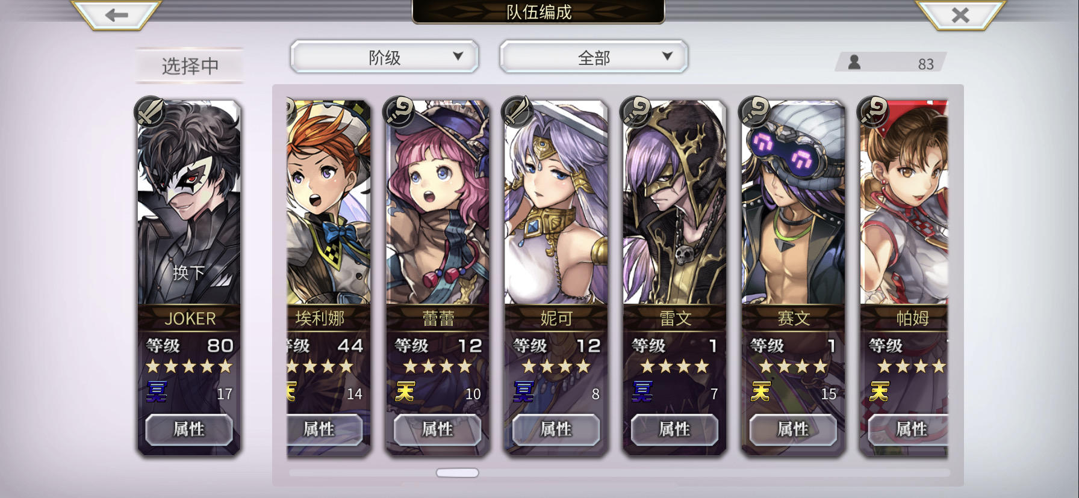
Task: Click the arrow of the 全部 dropdown
Action: click(667, 56)
